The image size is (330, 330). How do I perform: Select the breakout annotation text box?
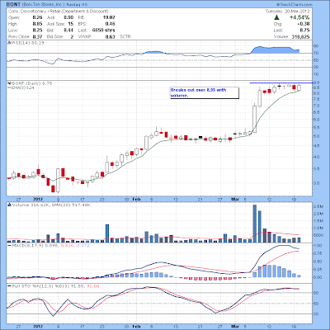[x=205, y=92]
